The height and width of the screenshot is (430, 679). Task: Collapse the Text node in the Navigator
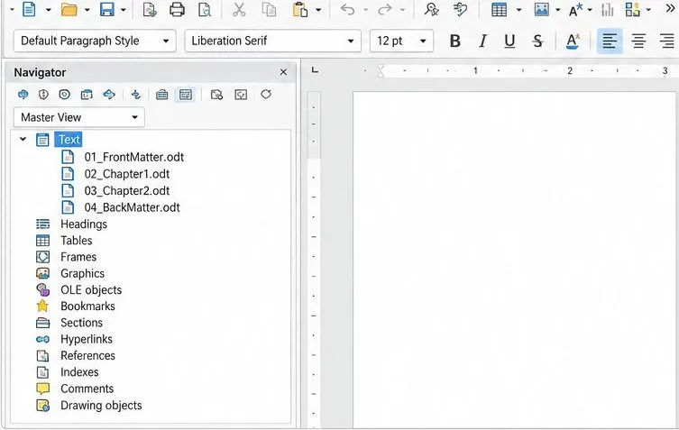click(x=23, y=139)
